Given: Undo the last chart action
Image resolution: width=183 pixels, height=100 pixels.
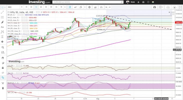Looking at the screenshot, I should pyautogui.click(x=106, y=7).
